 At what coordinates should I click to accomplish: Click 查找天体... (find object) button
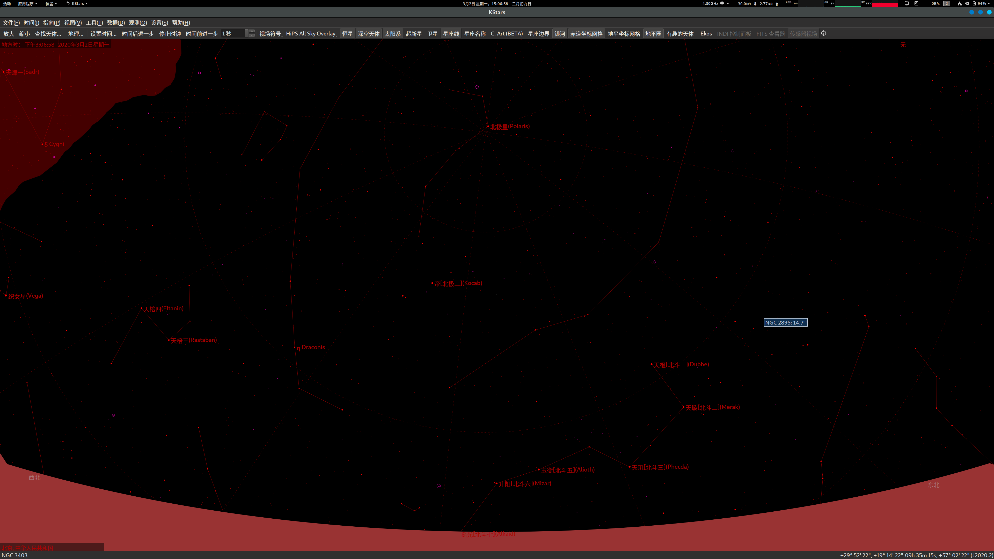(x=48, y=34)
